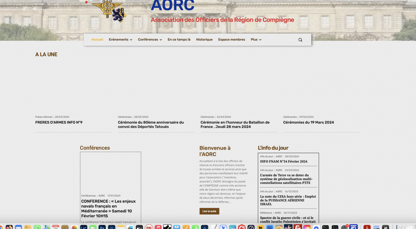
Task: Click the Bienvenue à l'AORC heading
Action: pos(215,151)
